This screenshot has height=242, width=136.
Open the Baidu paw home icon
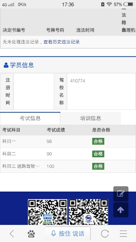(x=31, y=234)
